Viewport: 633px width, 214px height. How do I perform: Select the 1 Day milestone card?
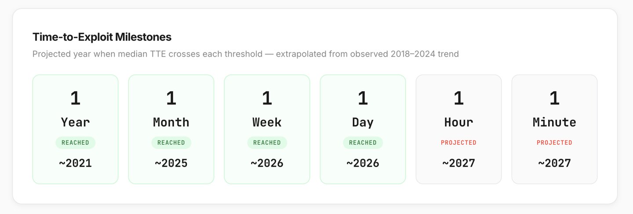click(363, 129)
